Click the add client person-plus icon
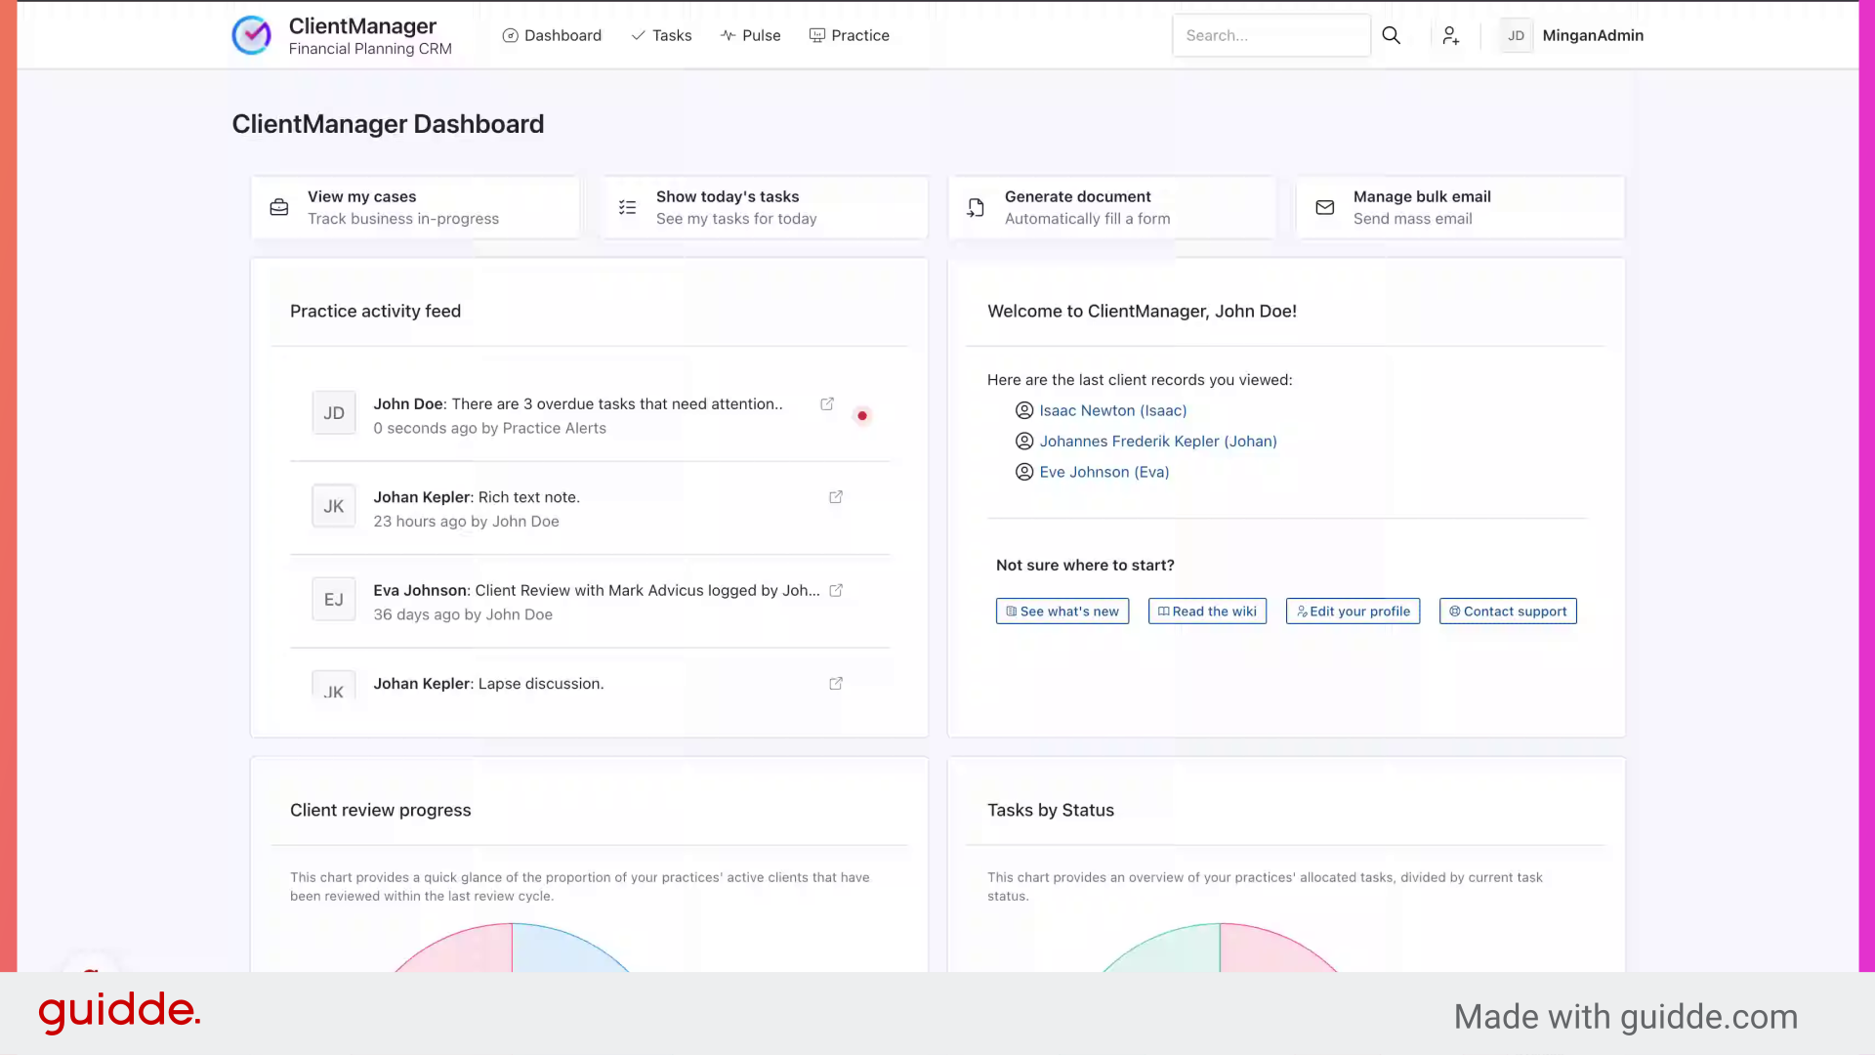This screenshot has width=1875, height=1055. pyautogui.click(x=1450, y=35)
